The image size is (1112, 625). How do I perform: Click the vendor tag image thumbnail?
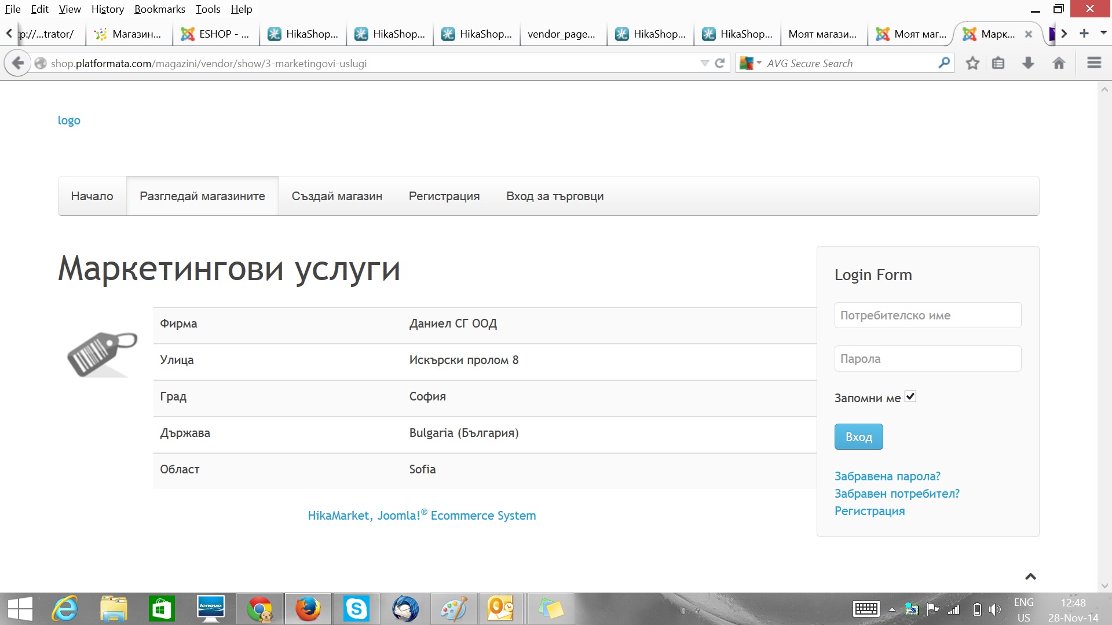[102, 354]
